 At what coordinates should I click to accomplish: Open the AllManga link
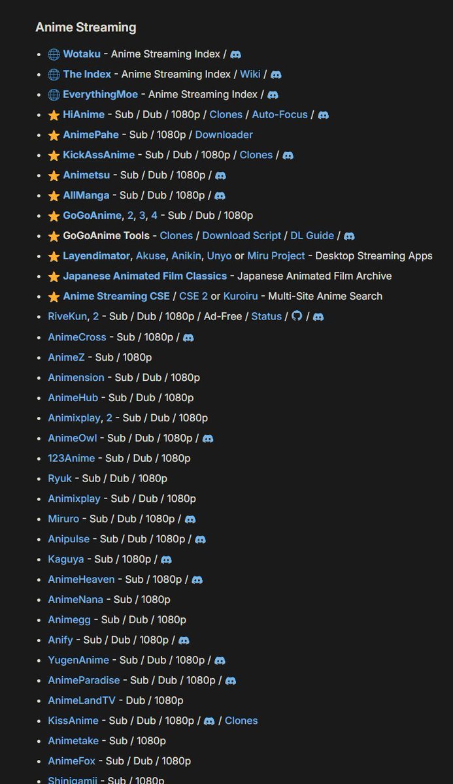click(x=86, y=195)
